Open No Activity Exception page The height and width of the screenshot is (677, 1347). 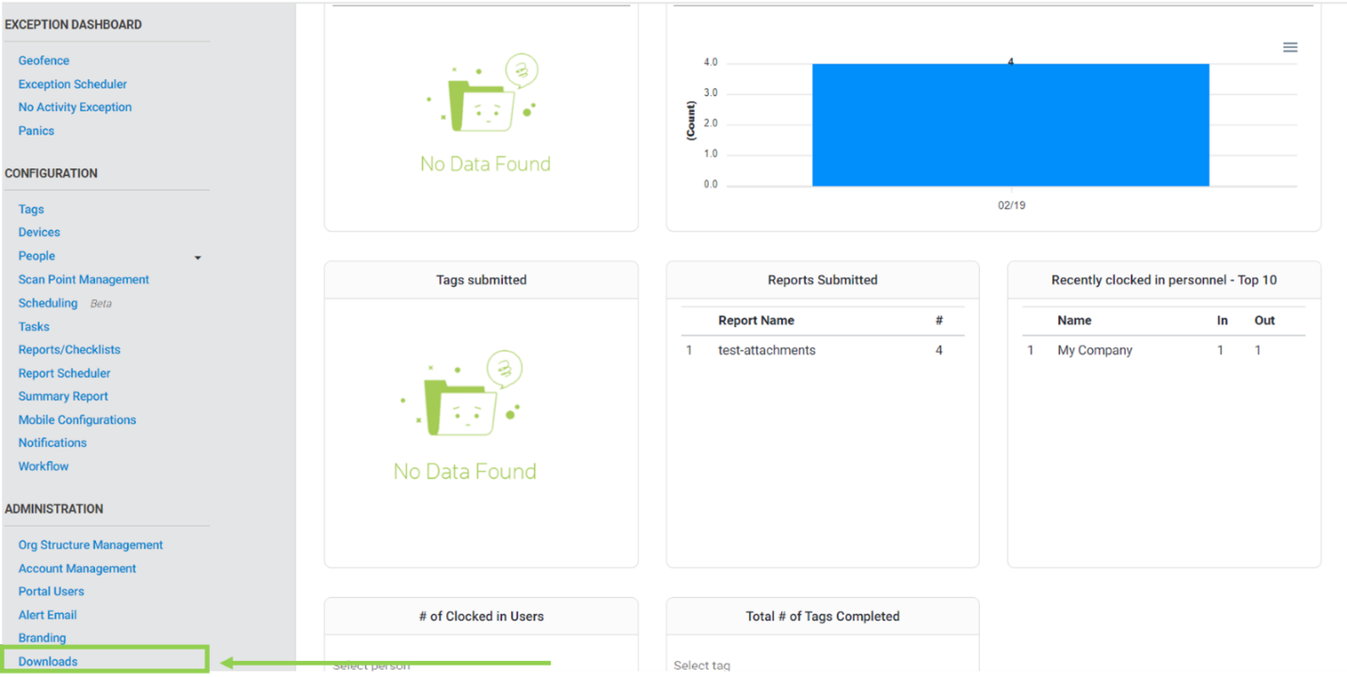[x=74, y=106]
